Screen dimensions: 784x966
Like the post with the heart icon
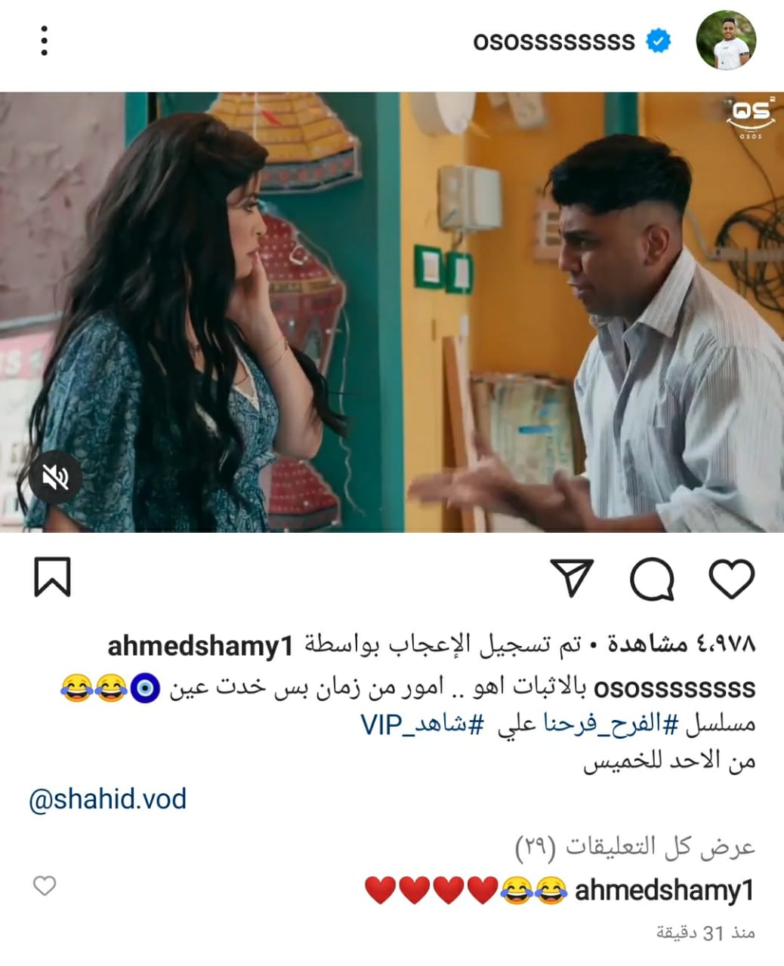(x=732, y=579)
